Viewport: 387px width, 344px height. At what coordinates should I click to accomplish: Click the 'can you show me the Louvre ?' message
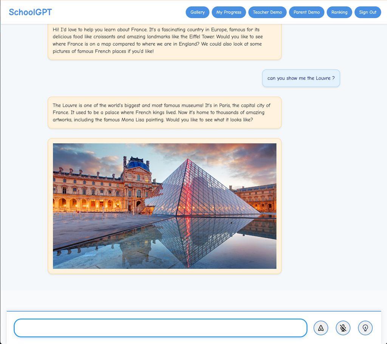click(301, 78)
